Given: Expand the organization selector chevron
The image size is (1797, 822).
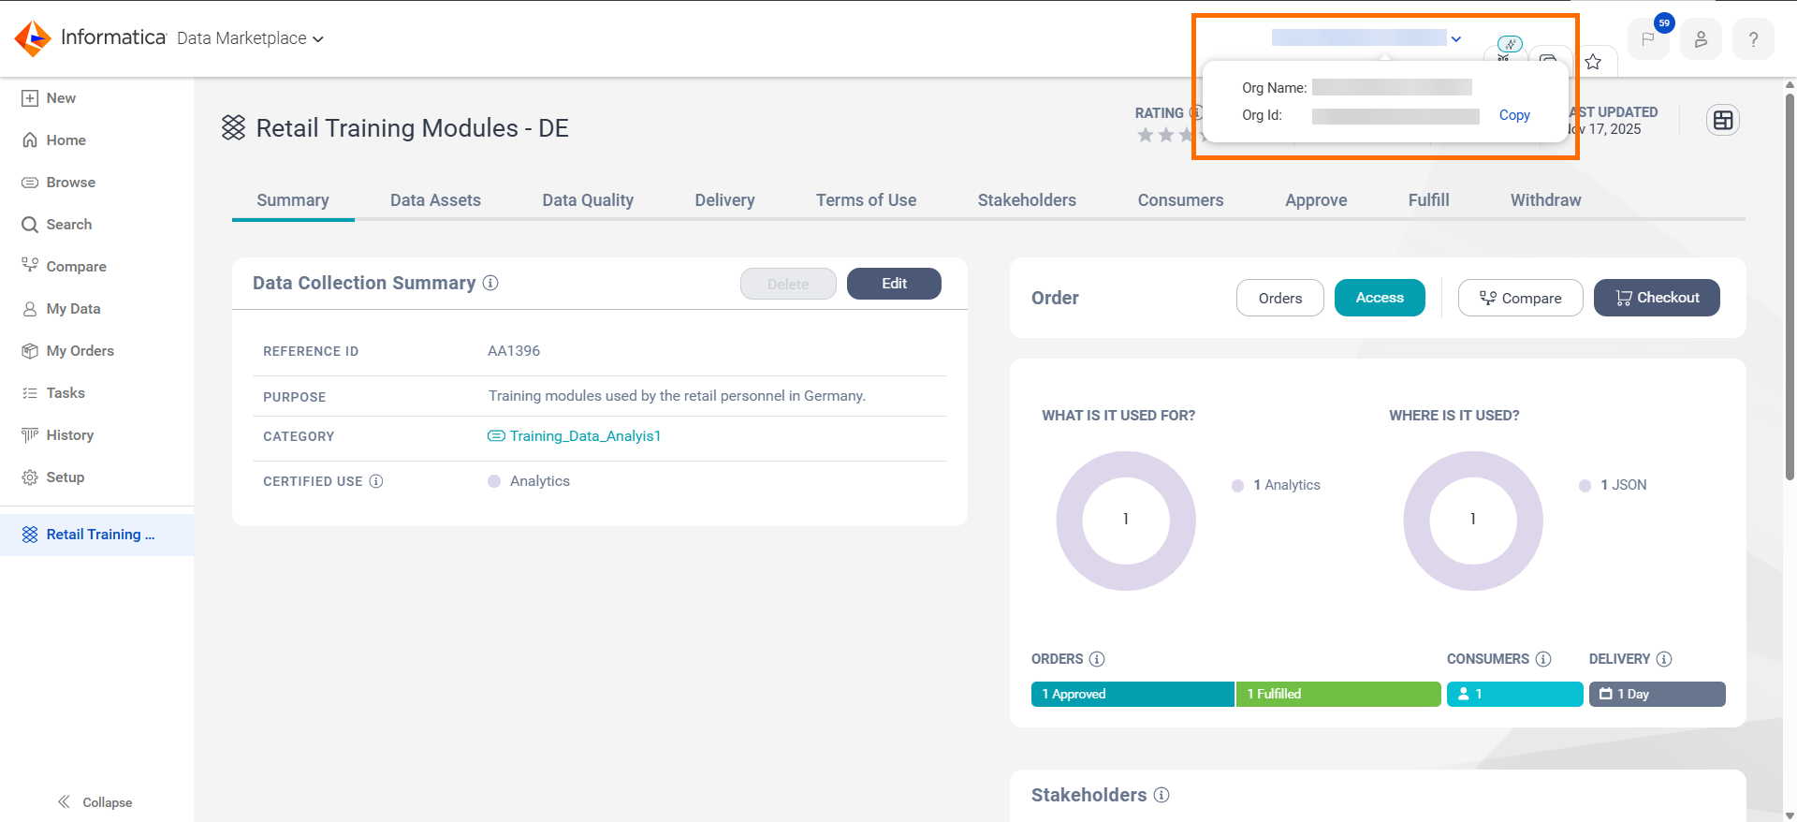Looking at the screenshot, I should point(1456,39).
